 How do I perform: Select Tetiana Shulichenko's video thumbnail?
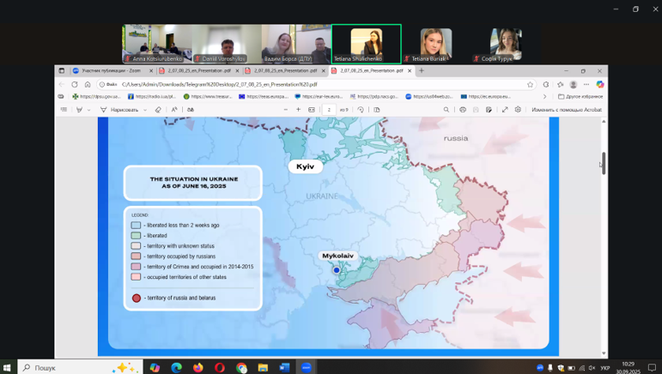[366, 44]
